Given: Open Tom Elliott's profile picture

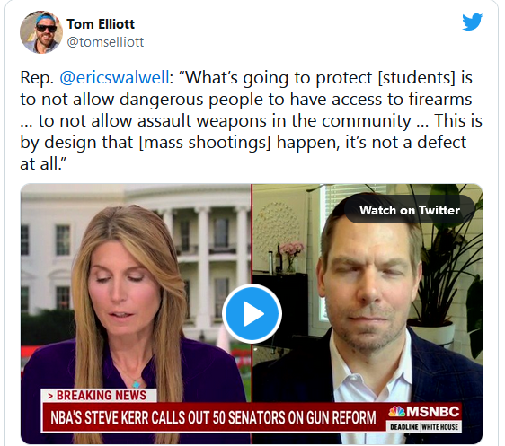Looking at the screenshot, I should [x=41, y=32].
